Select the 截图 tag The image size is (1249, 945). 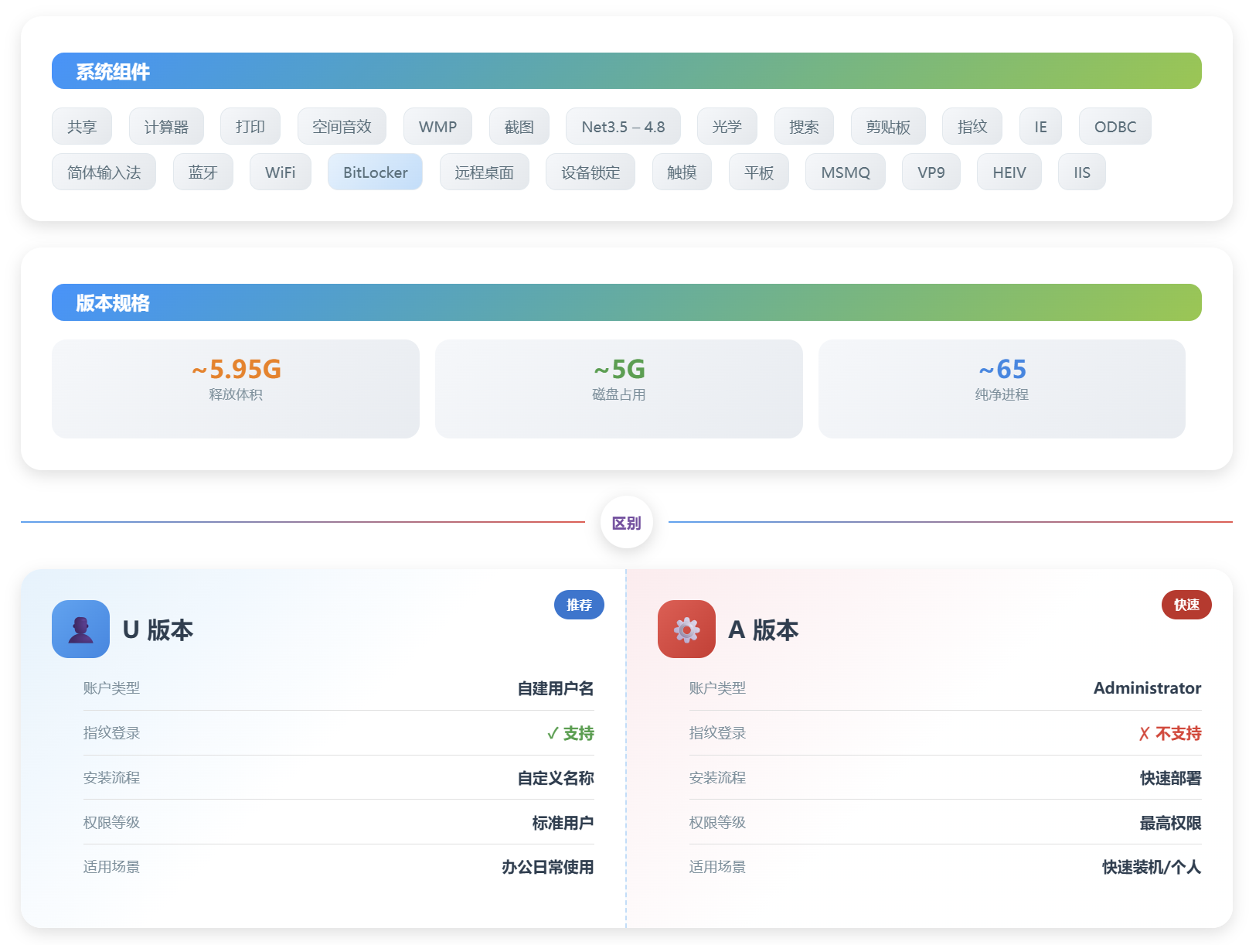click(519, 126)
